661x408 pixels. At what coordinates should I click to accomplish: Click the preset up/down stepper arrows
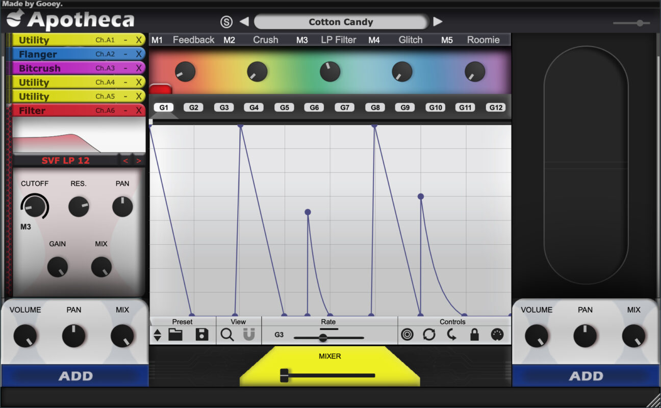click(x=157, y=335)
